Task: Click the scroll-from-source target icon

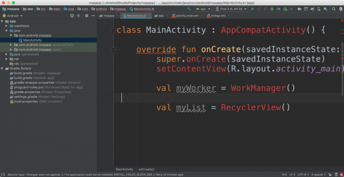Action: (x=72, y=16)
